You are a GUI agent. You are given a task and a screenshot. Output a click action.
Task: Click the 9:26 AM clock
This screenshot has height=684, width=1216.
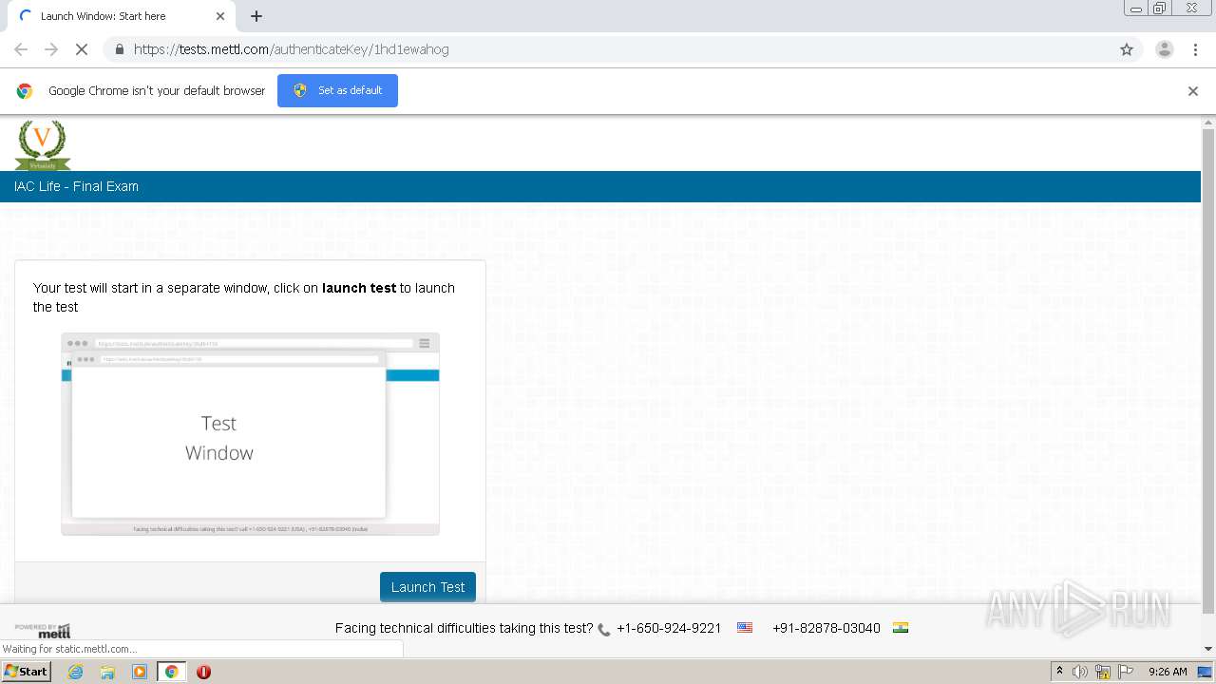click(1168, 672)
